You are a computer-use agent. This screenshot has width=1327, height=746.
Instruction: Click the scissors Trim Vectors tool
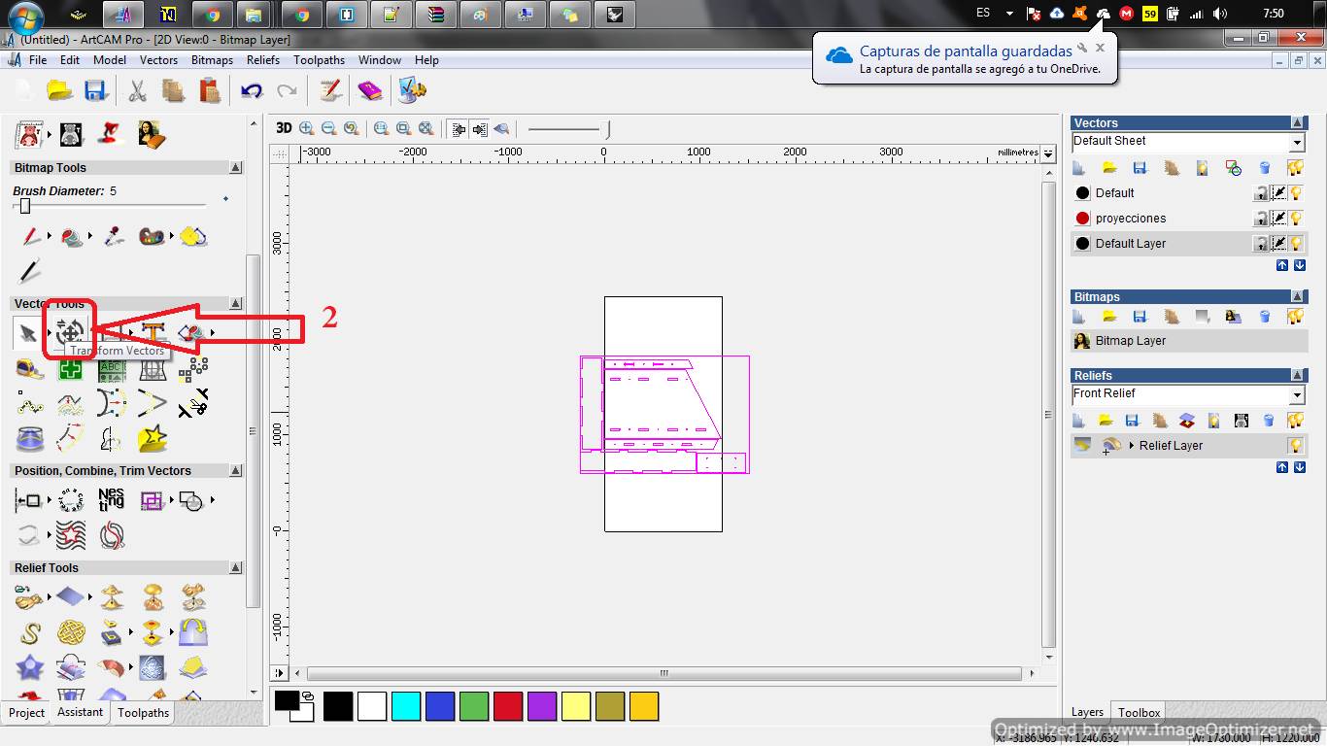click(x=193, y=403)
